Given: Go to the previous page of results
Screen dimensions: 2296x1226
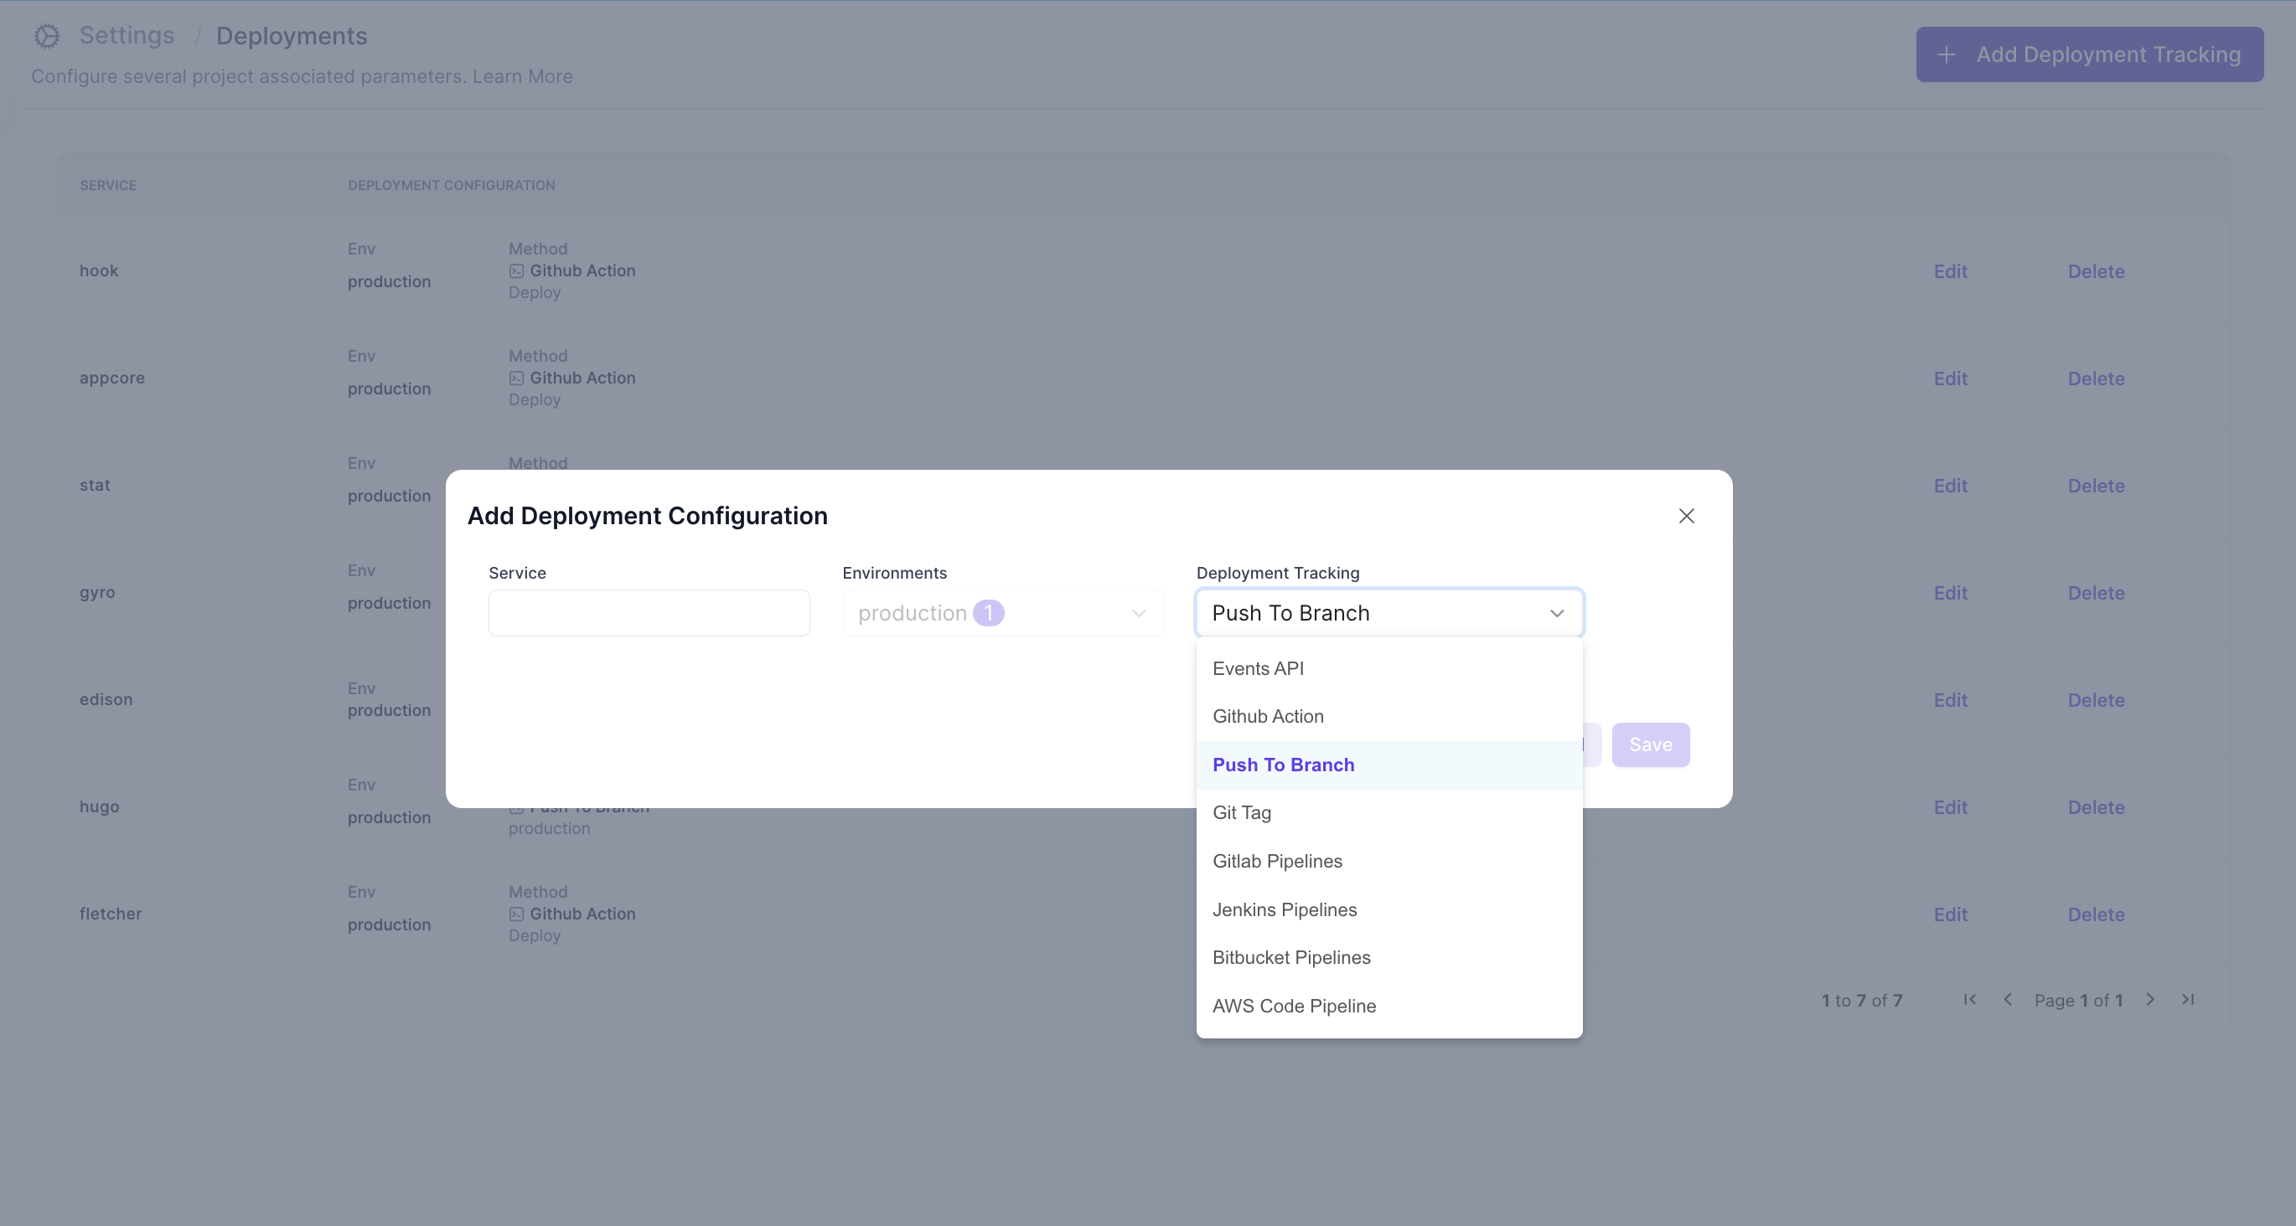Looking at the screenshot, I should [2008, 1000].
